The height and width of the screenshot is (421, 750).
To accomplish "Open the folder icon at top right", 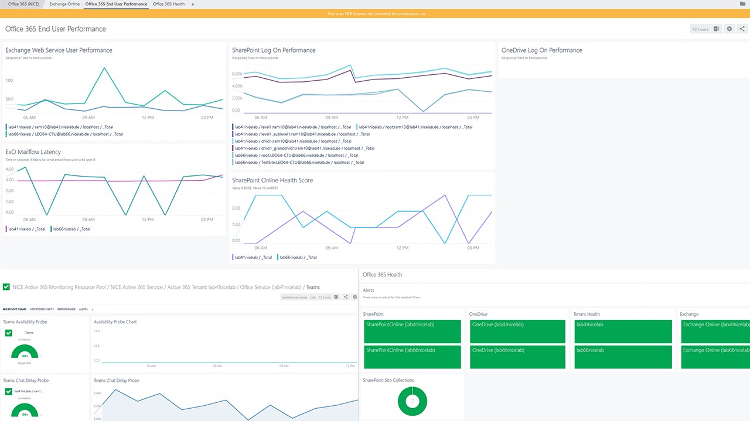I will click(x=743, y=4).
